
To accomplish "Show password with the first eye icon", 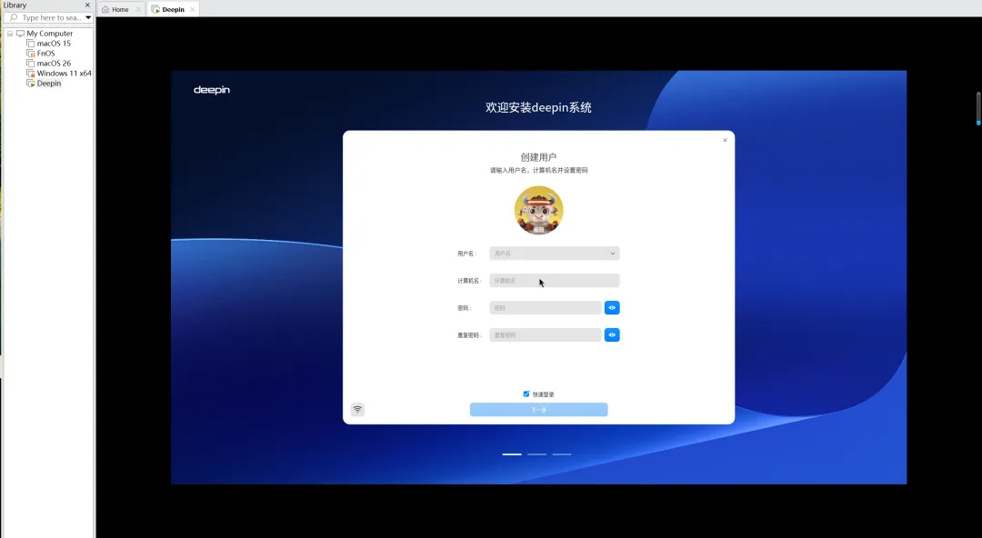I will 612,307.
